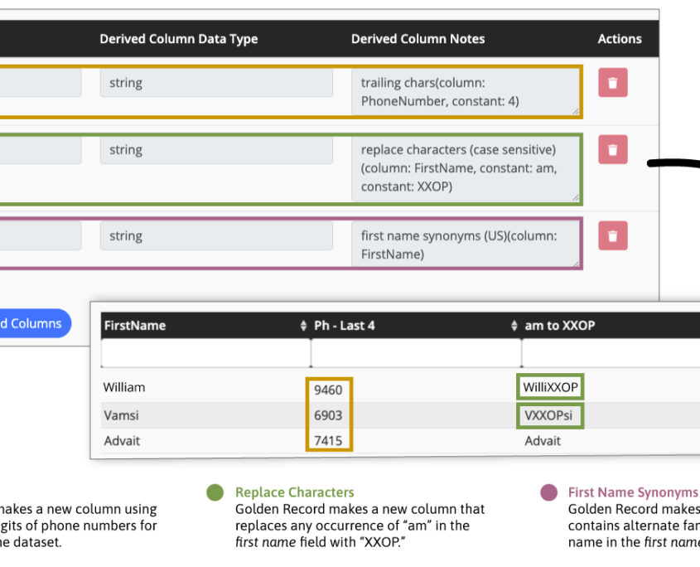Screen dimensions: 700x567
Task: Delete the trailing chars derived column
Action: [613, 82]
